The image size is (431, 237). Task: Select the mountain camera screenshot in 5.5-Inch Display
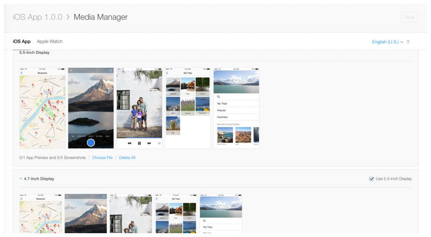coord(91,108)
